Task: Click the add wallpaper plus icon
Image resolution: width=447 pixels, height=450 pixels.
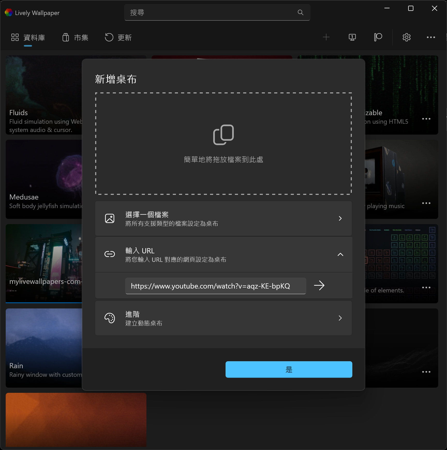Action: (326, 37)
